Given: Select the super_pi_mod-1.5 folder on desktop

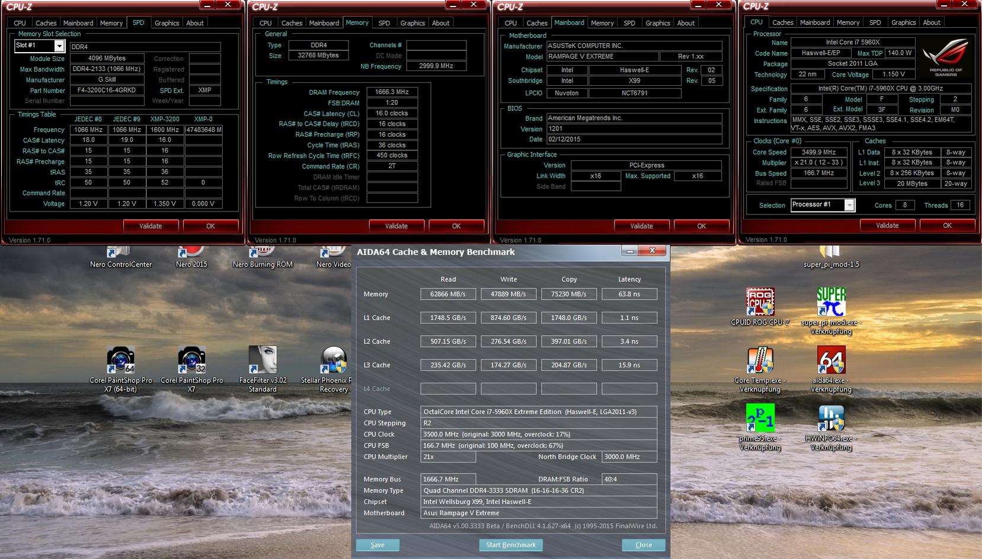Looking at the screenshot, I should pos(831,258).
